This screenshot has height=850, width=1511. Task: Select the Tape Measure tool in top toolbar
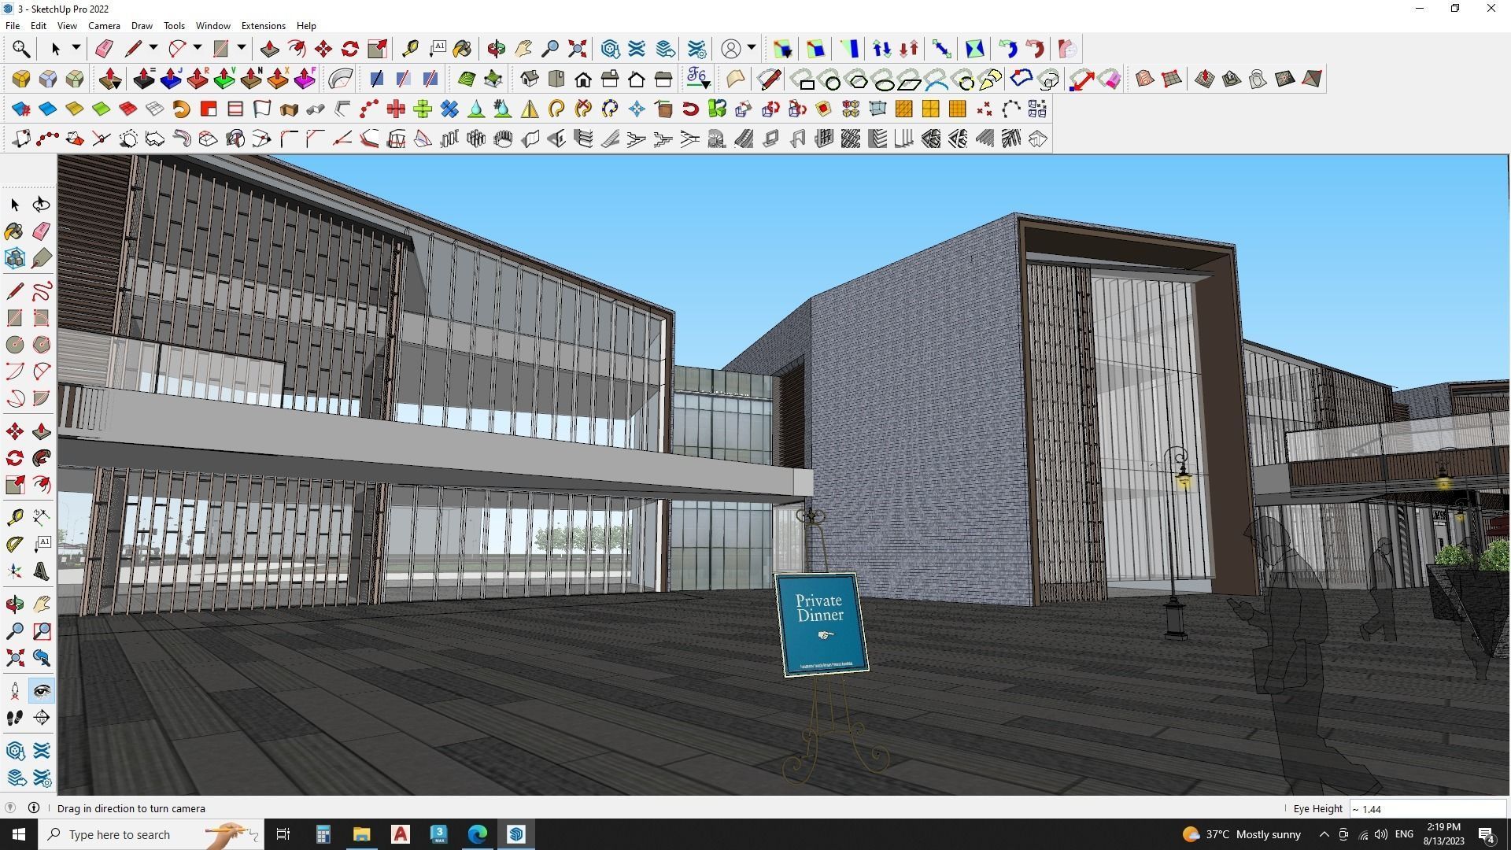point(410,49)
